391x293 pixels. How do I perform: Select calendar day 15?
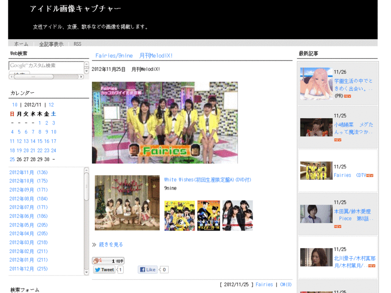40,141
